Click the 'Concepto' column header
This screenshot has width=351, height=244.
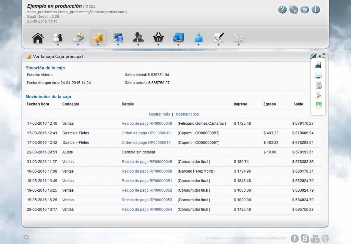click(71, 104)
